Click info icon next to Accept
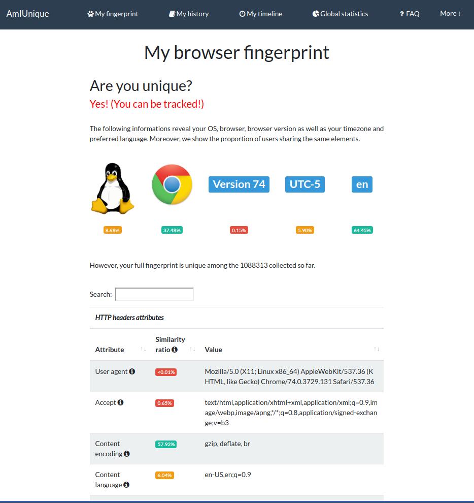This screenshot has width=474, height=503. [x=120, y=402]
